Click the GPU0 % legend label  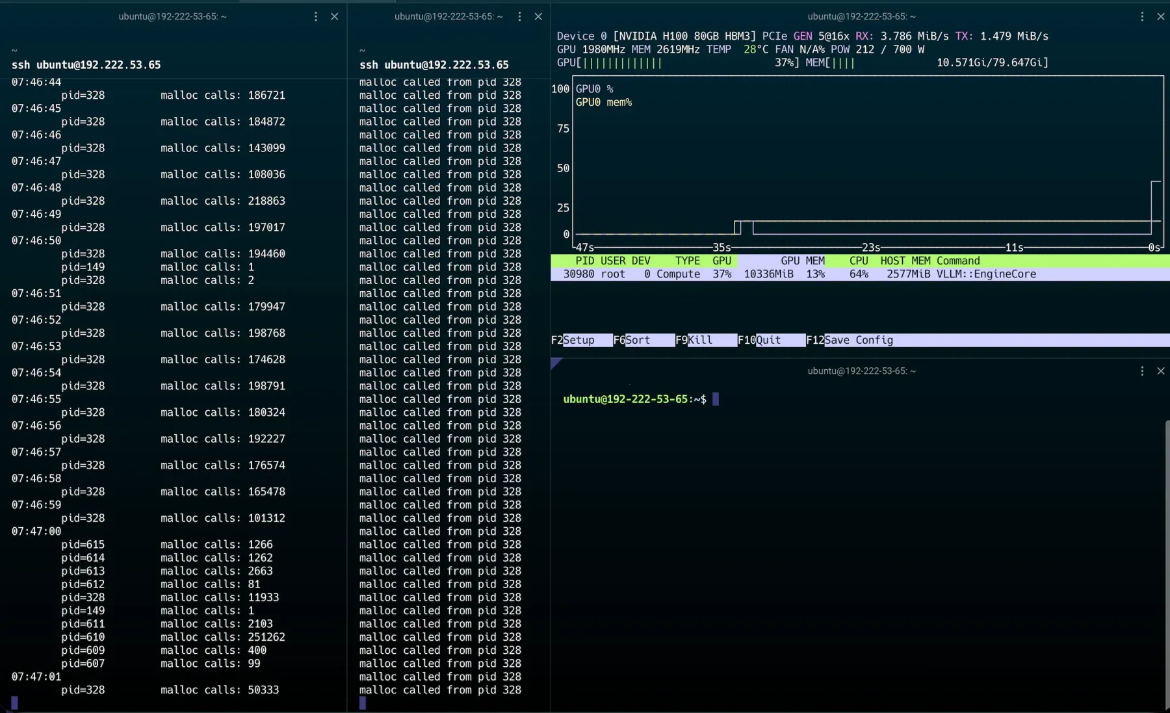pos(594,89)
